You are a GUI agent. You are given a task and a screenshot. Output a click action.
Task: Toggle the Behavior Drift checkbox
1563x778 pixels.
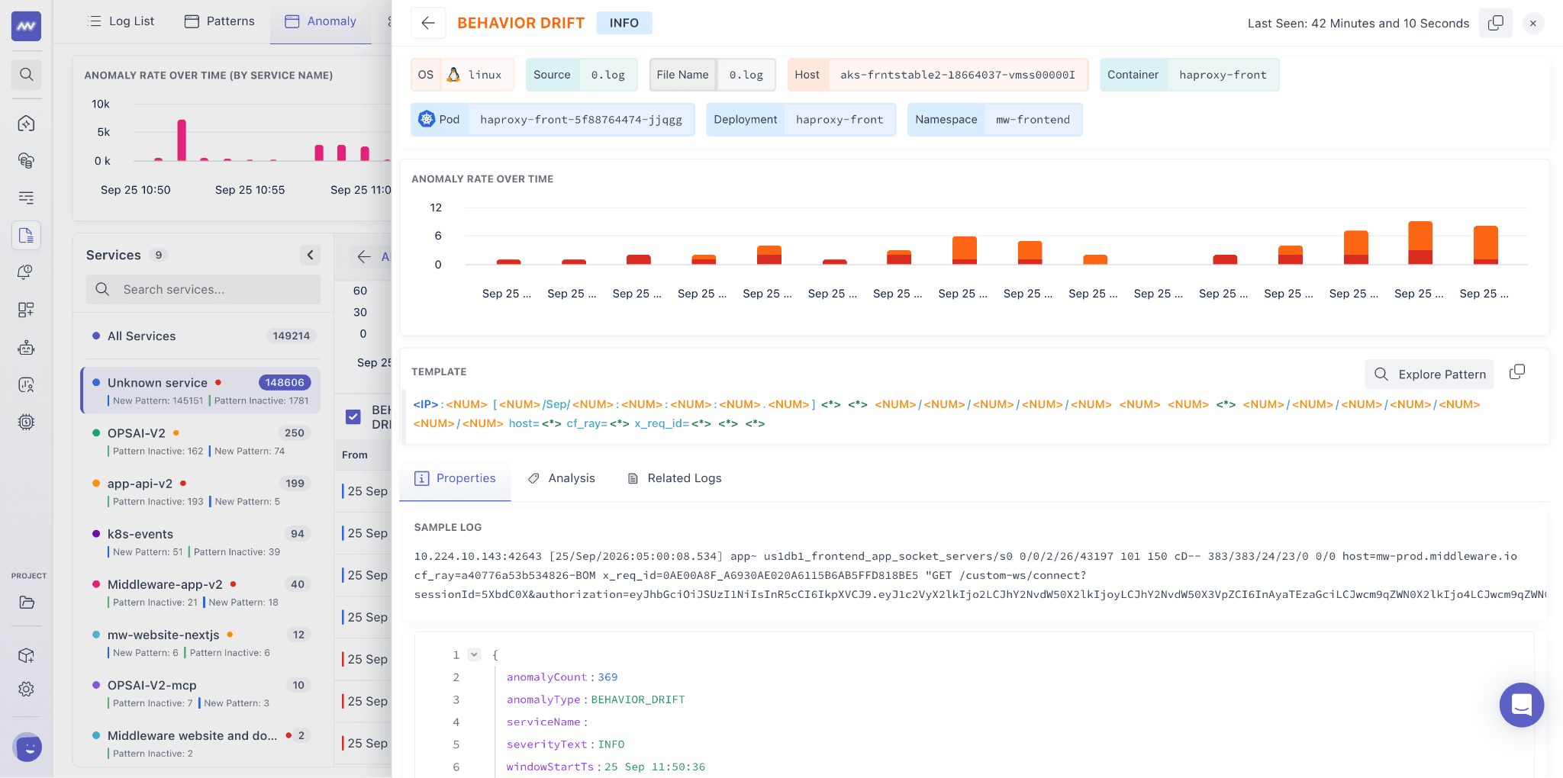(353, 417)
